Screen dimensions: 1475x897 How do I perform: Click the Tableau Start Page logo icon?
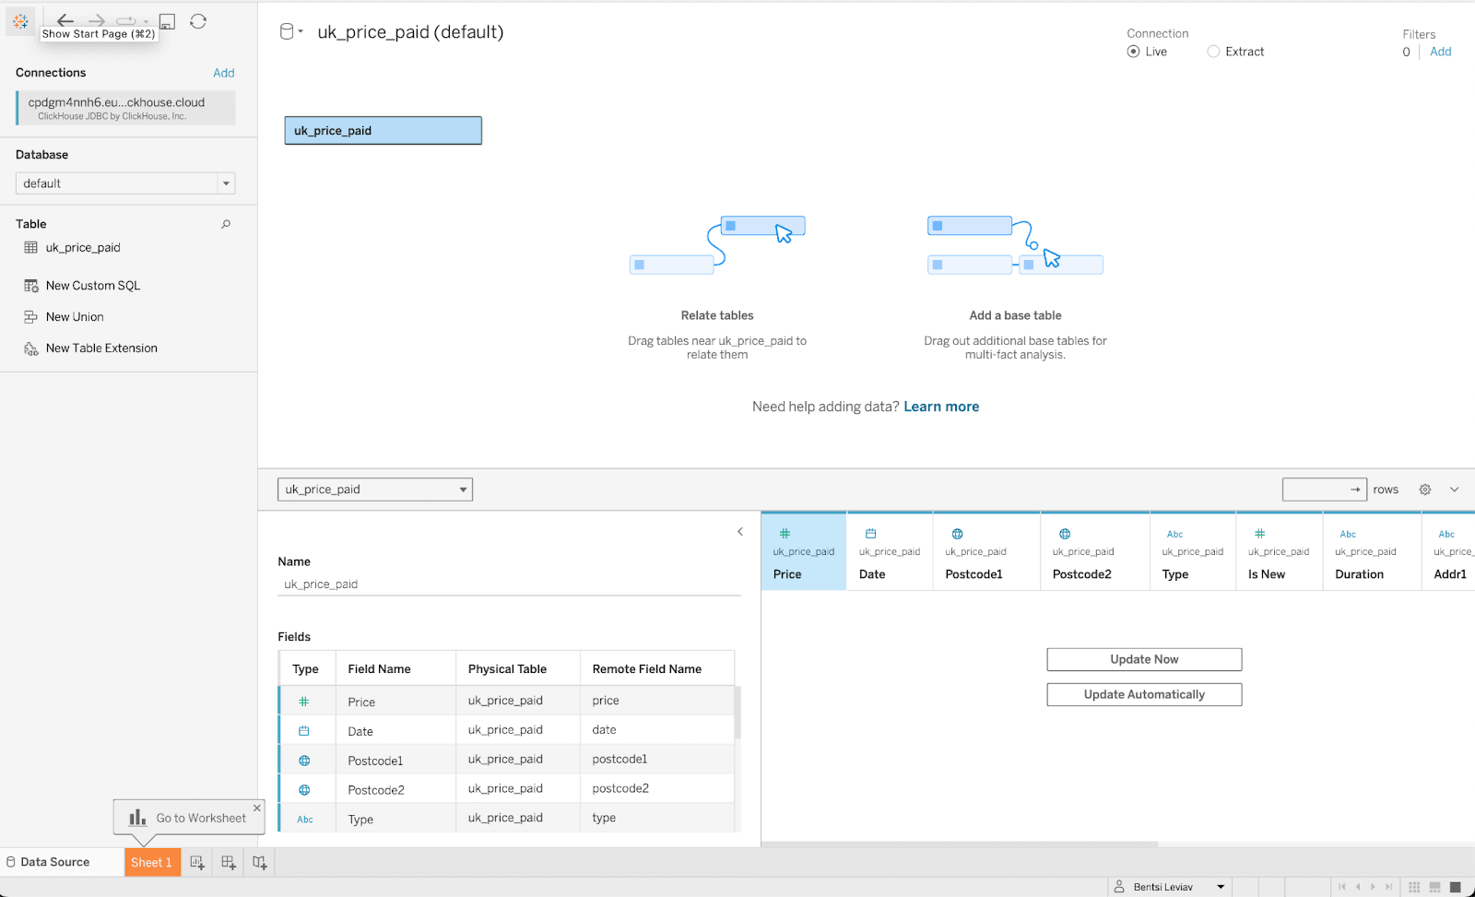tap(20, 21)
